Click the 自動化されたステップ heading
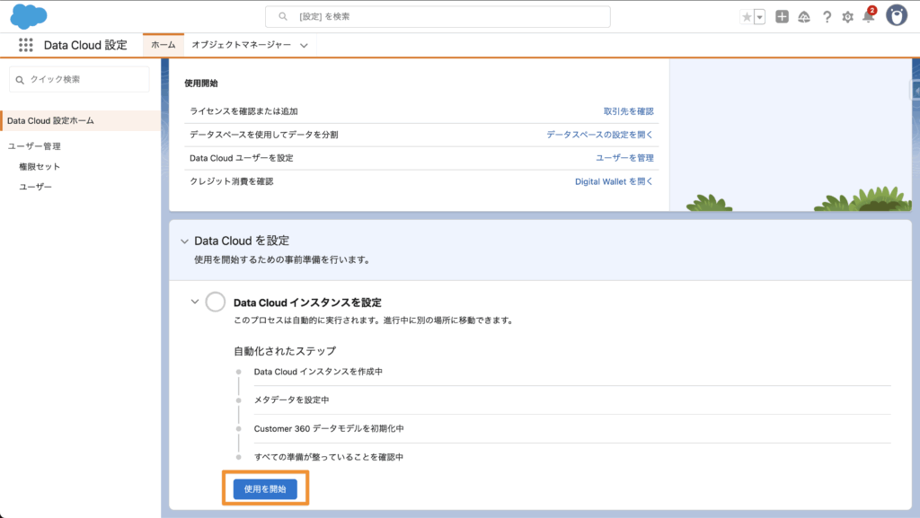Image resolution: width=920 pixels, height=518 pixels. pos(285,351)
